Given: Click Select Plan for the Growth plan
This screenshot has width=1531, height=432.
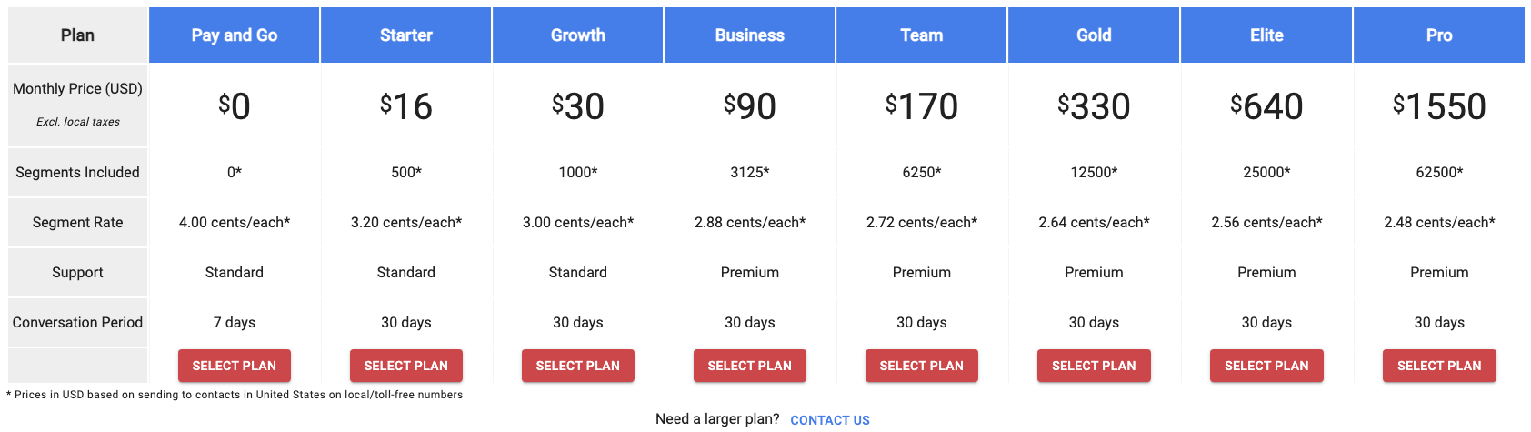Looking at the screenshot, I should 578,366.
